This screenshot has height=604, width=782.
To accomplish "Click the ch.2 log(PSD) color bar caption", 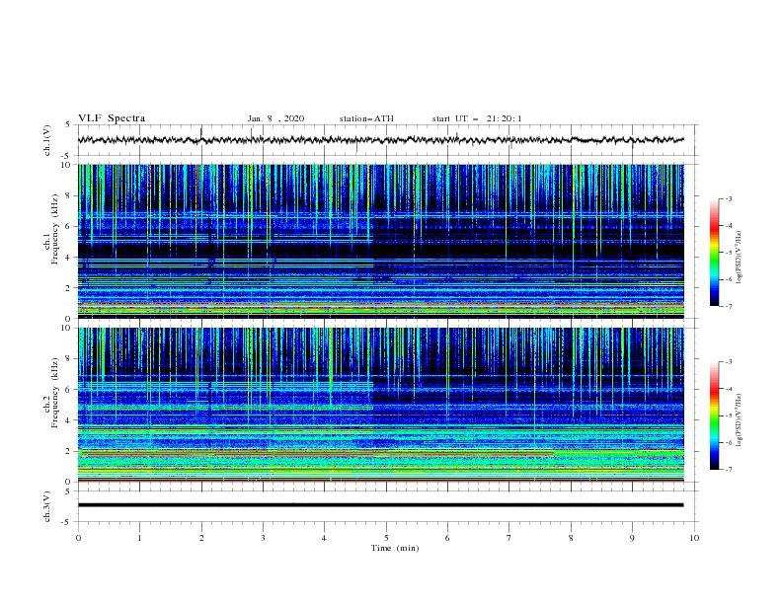I will click(x=740, y=420).
